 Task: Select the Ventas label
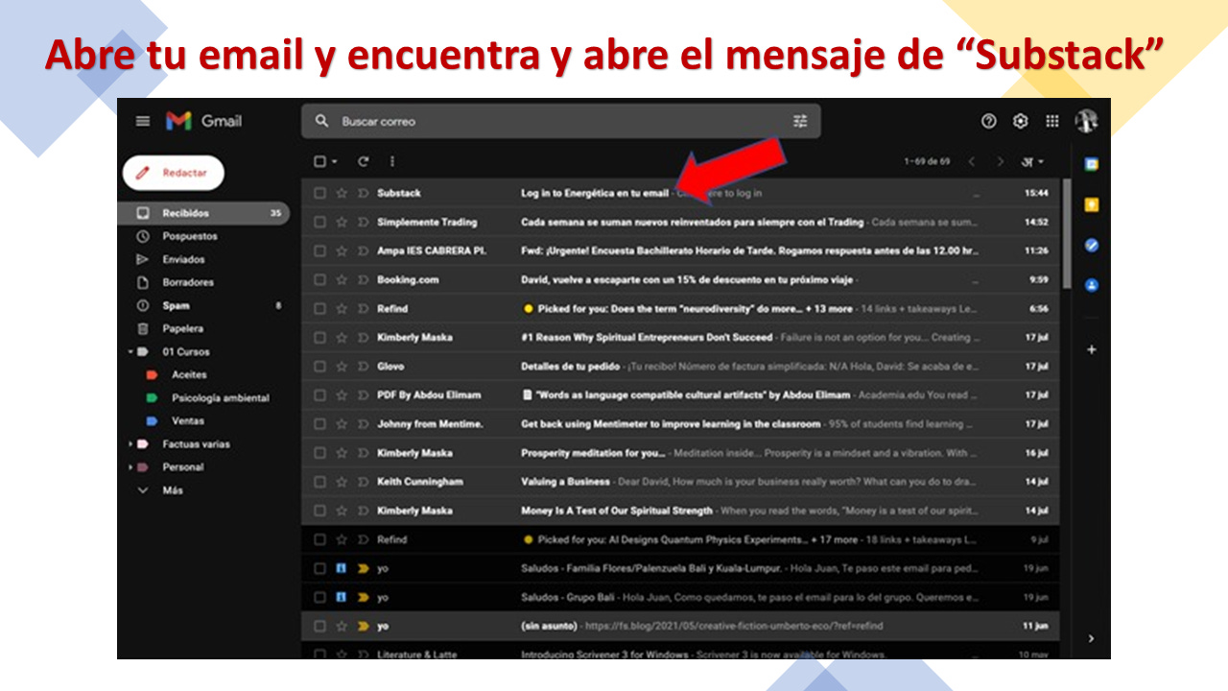pyautogui.click(x=187, y=420)
